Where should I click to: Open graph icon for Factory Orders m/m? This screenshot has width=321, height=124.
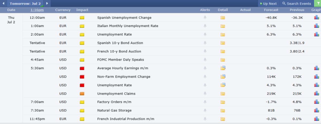[316, 102]
